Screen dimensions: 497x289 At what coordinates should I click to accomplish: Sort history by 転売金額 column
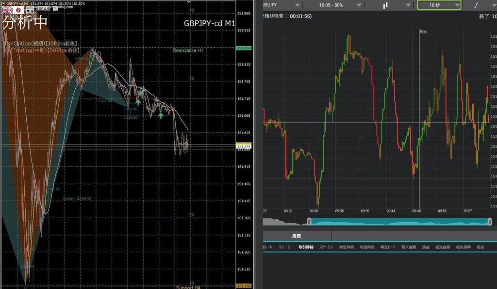pyautogui.click(x=443, y=247)
